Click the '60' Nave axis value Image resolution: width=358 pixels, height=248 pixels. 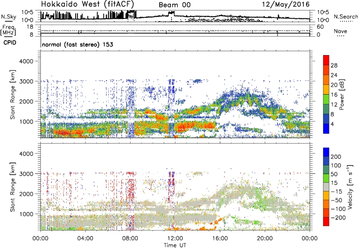pyautogui.click(x=320, y=27)
